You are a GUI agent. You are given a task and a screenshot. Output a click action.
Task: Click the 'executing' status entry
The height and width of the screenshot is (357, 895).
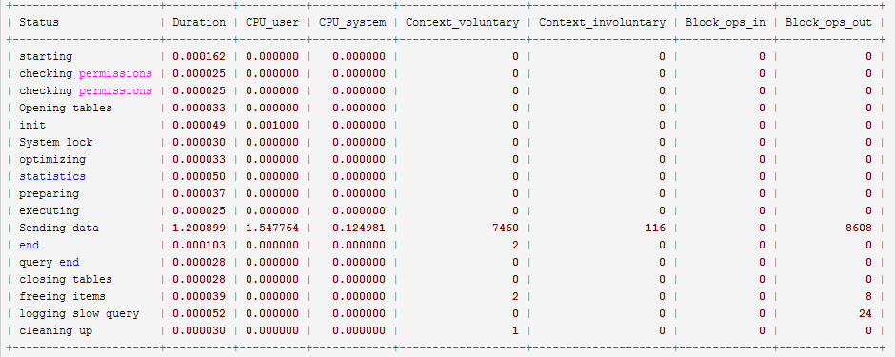click(x=50, y=210)
